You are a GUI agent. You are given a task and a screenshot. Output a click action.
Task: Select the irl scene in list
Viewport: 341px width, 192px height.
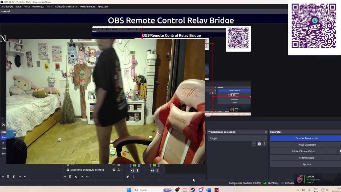pos(3,143)
